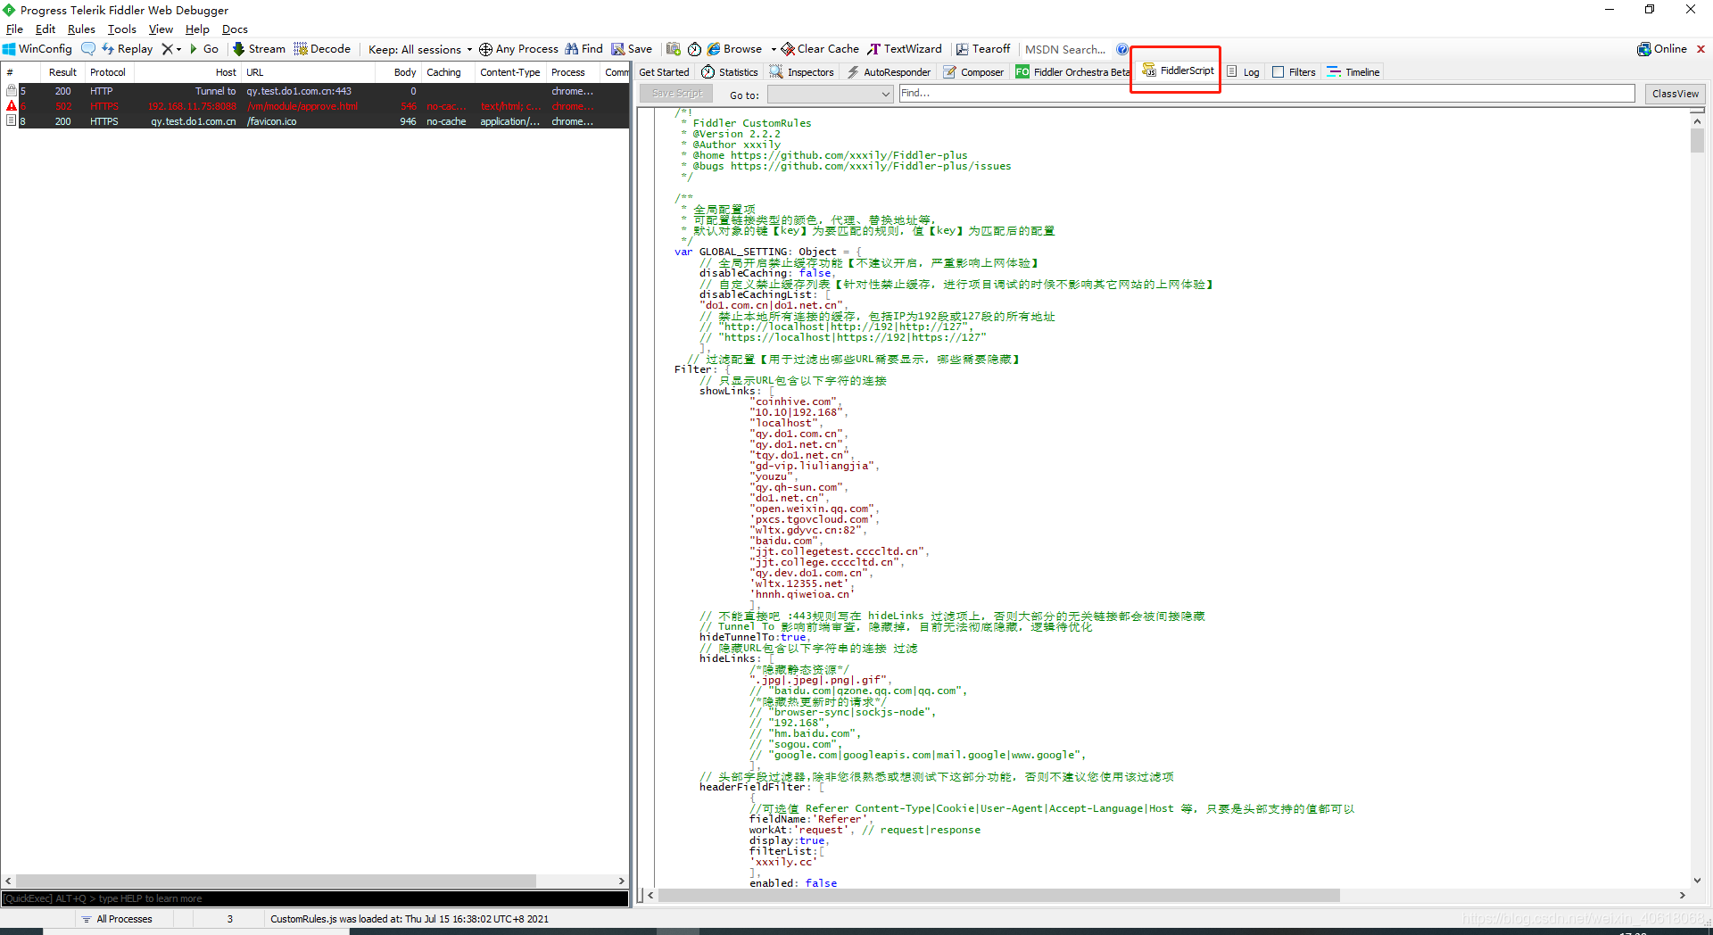The image size is (1713, 935).
Task: Open the Keep: All sessions dropdown
Action: pyautogui.click(x=420, y=49)
